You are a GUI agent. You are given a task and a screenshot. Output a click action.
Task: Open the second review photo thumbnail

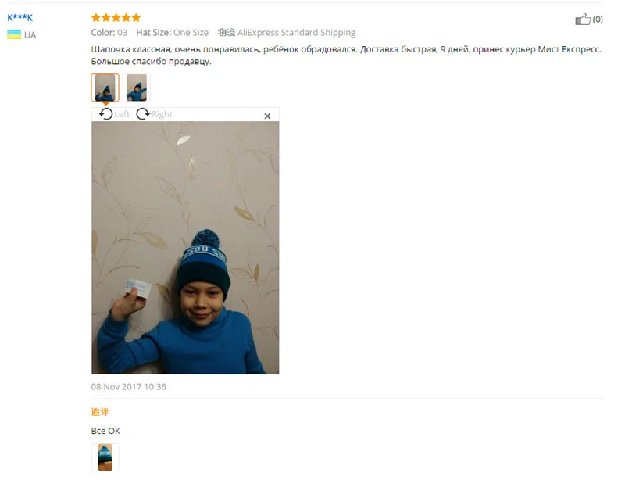(x=136, y=88)
